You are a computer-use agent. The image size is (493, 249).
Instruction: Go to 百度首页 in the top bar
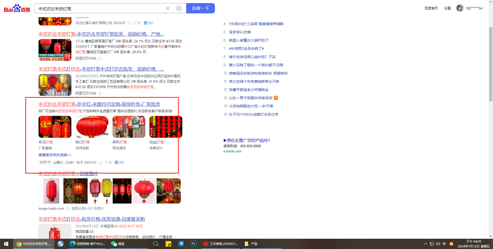(431, 8)
